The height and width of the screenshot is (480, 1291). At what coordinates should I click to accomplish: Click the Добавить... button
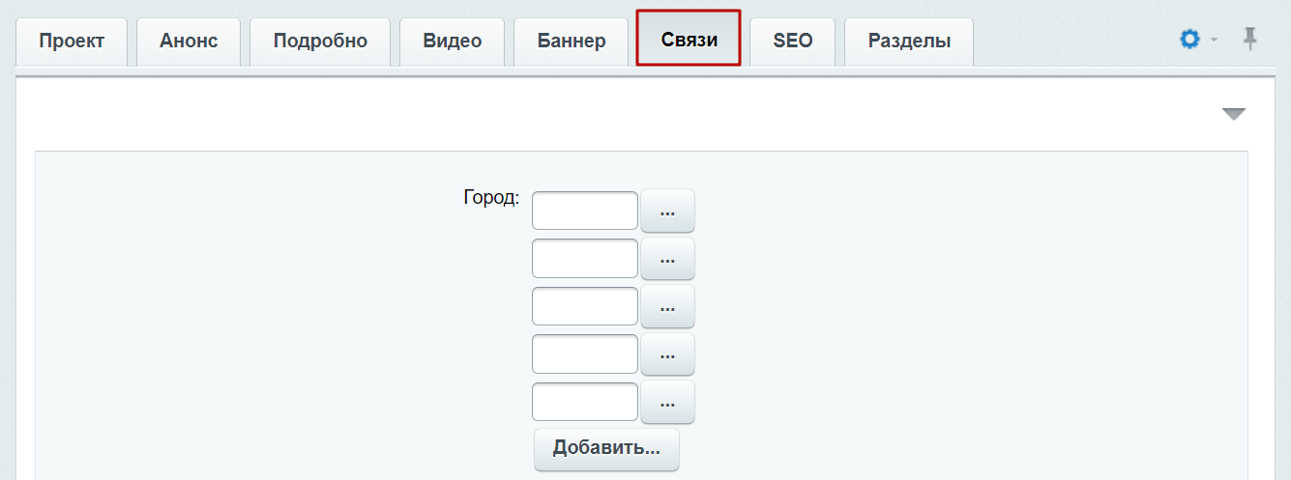[606, 448]
